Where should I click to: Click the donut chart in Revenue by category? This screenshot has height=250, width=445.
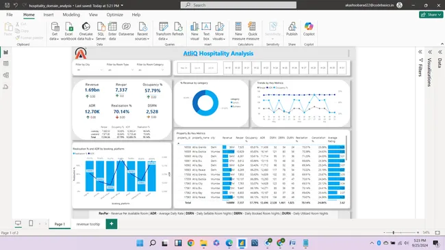(x=205, y=102)
